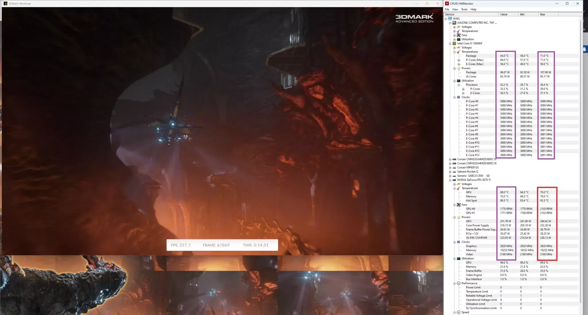Screen dimensions: 588x315
Task: Open the View menu in HWMonitor
Action: tap(455, 9)
